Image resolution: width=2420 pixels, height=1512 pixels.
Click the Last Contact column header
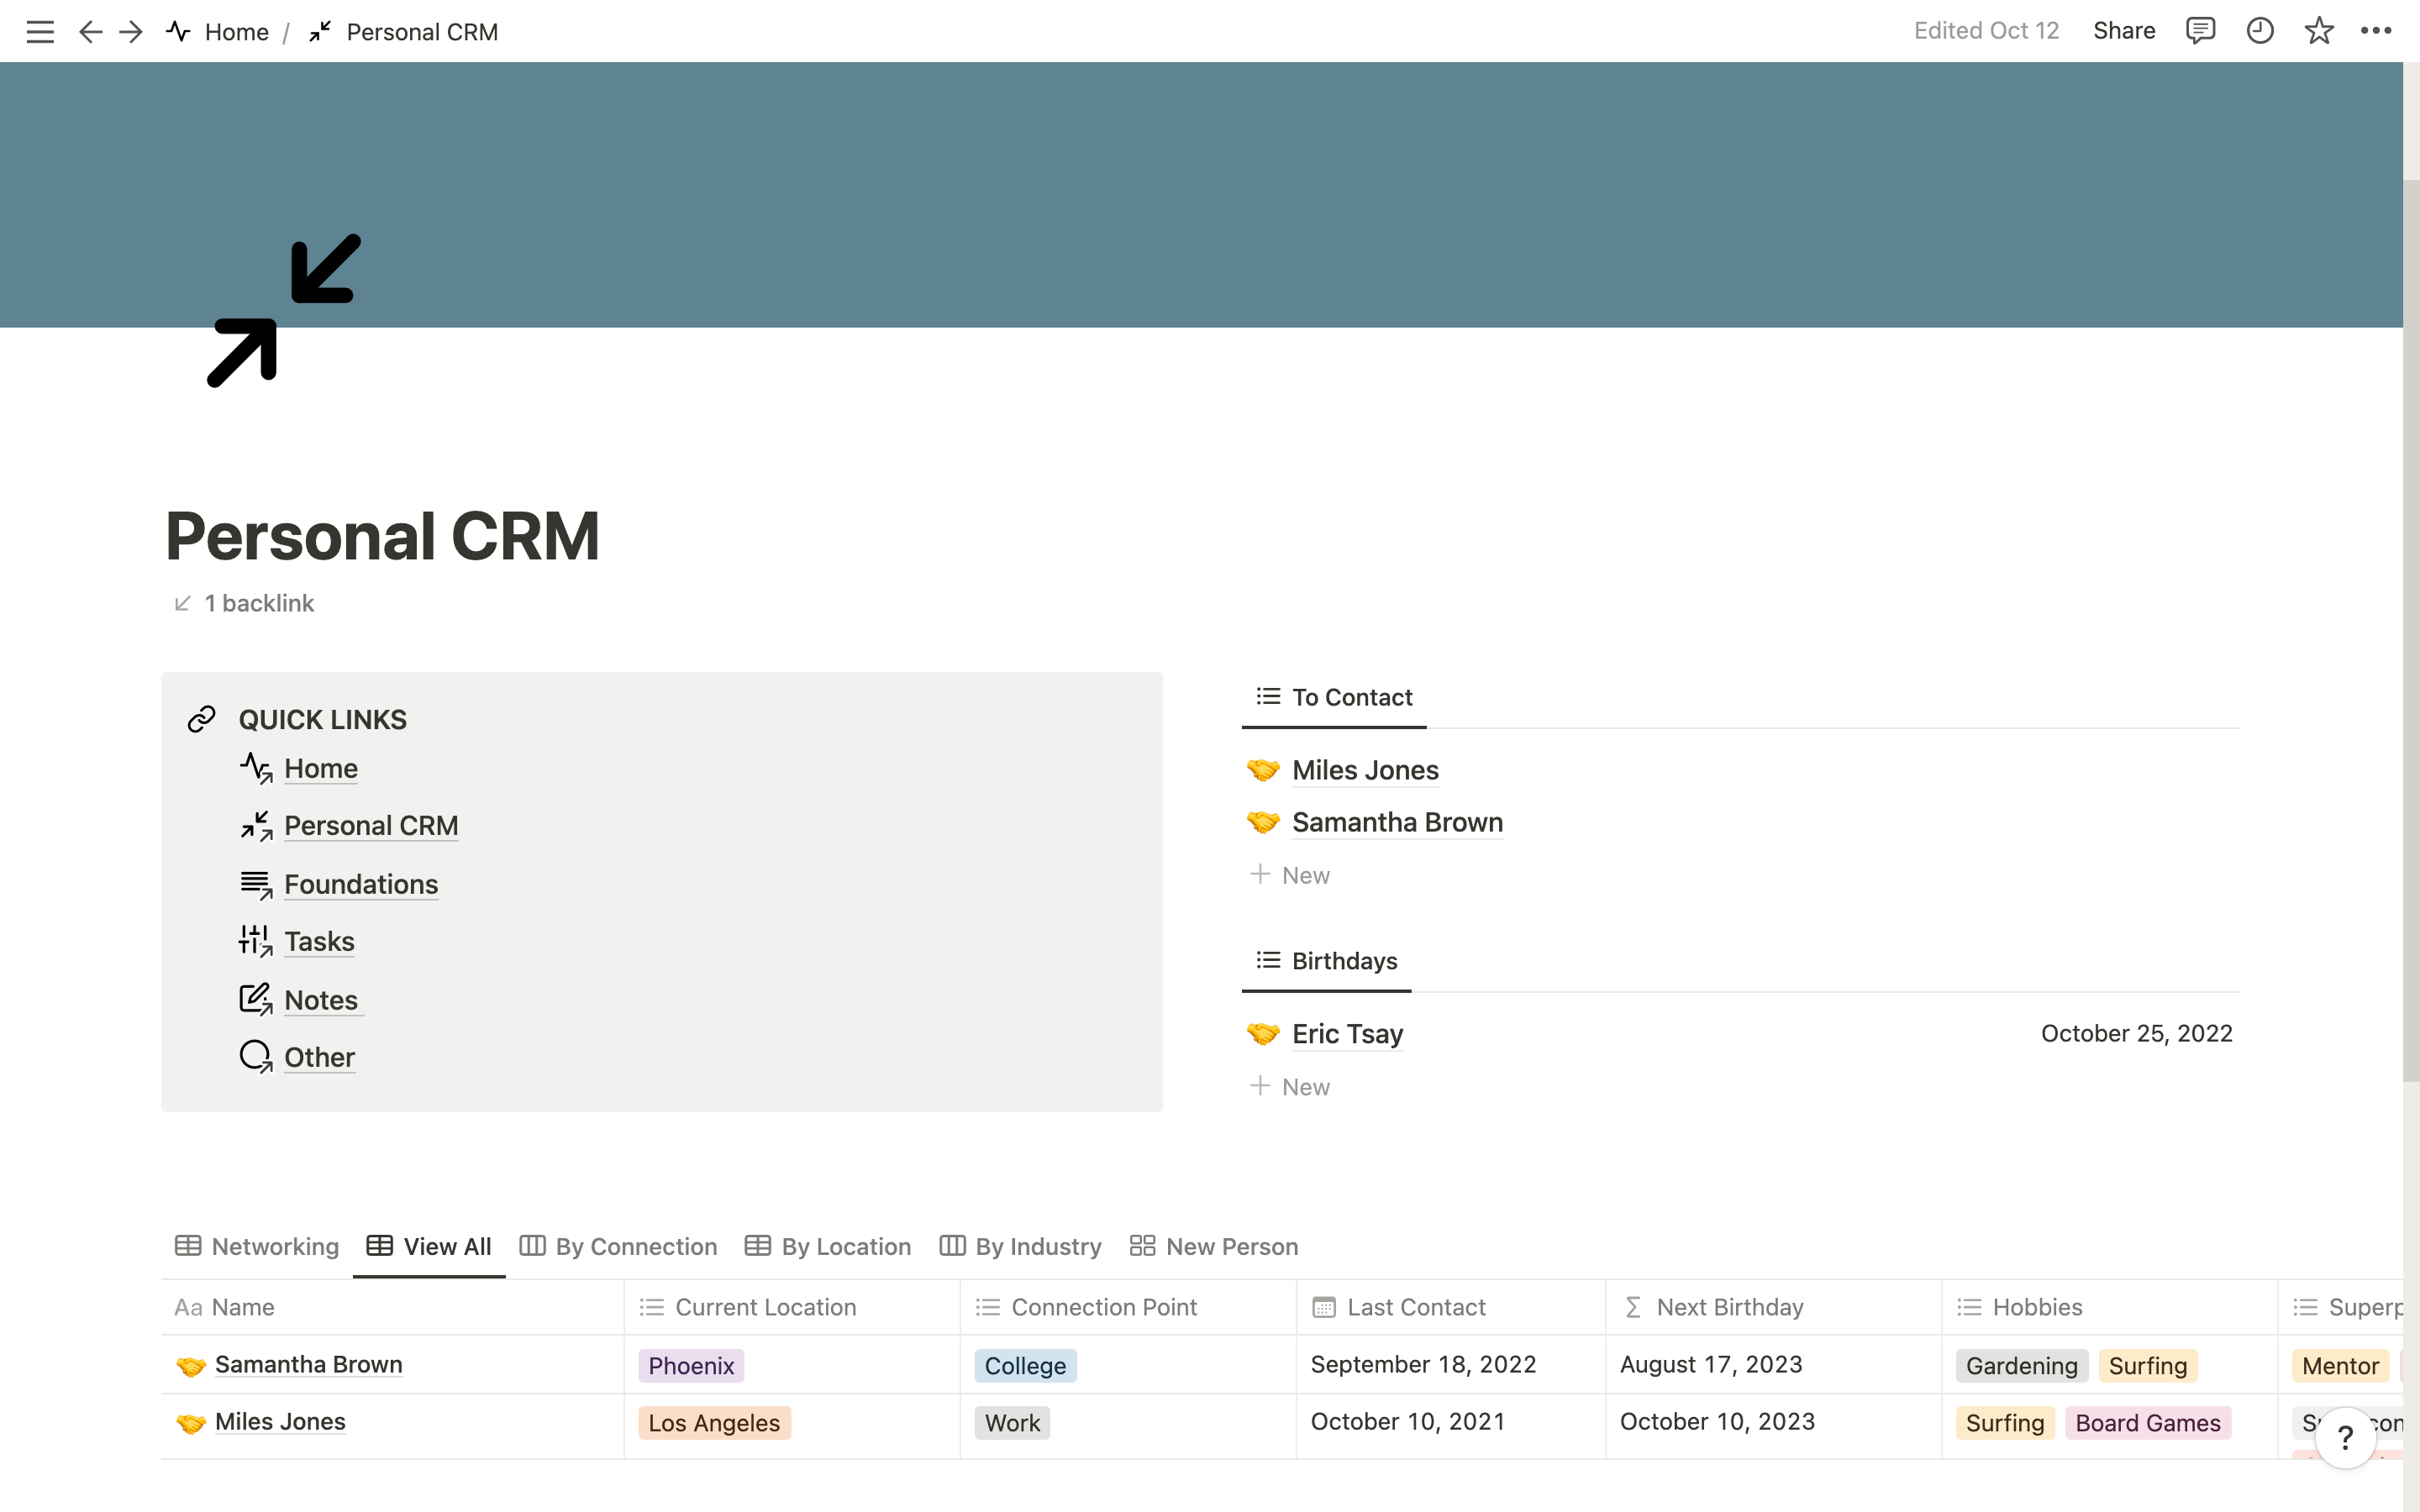1415,1307
